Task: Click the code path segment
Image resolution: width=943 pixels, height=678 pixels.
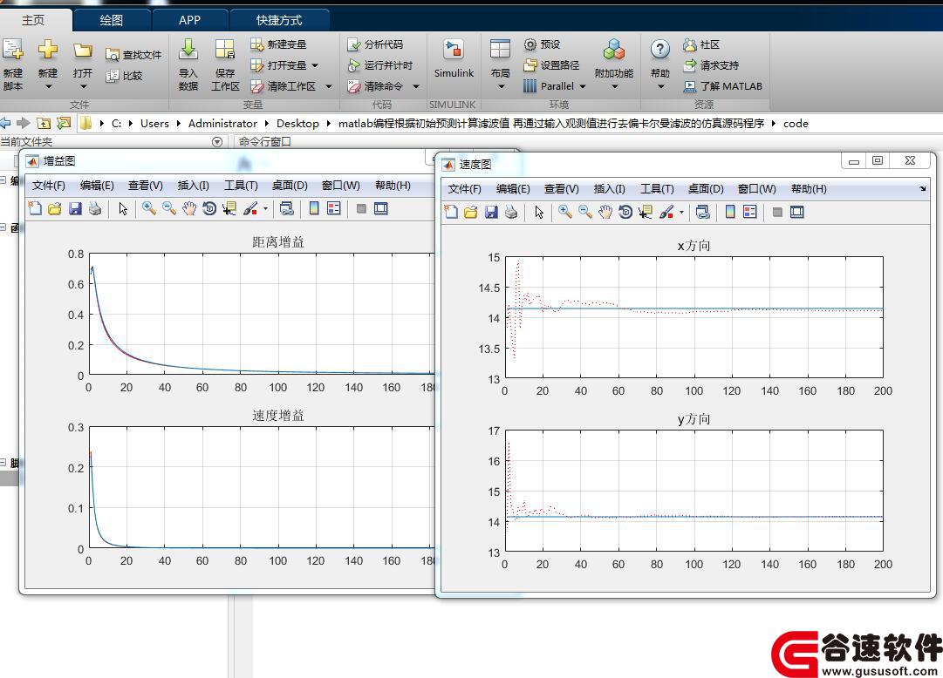Action: pos(796,123)
